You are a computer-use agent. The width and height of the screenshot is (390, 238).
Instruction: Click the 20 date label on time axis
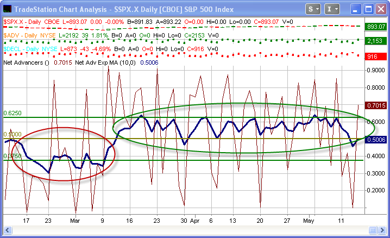[260, 221]
